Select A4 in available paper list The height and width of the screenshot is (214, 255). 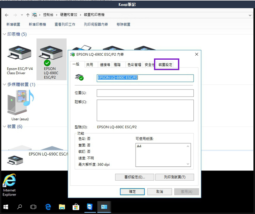coord(139,146)
